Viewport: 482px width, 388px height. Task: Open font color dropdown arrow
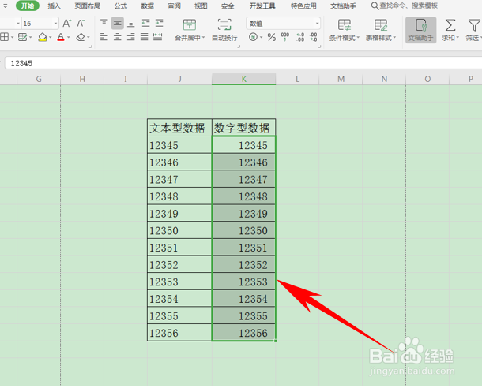tap(69, 38)
